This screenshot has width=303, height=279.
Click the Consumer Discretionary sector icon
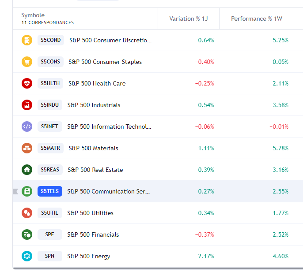pos(27,40)
